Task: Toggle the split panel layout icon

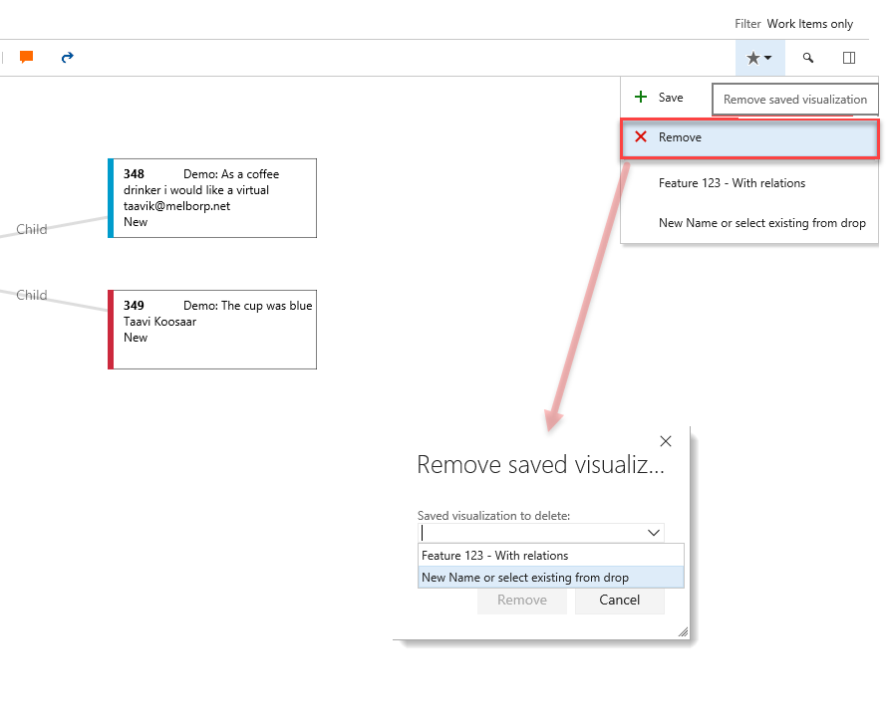Action: tap(849, 58)
